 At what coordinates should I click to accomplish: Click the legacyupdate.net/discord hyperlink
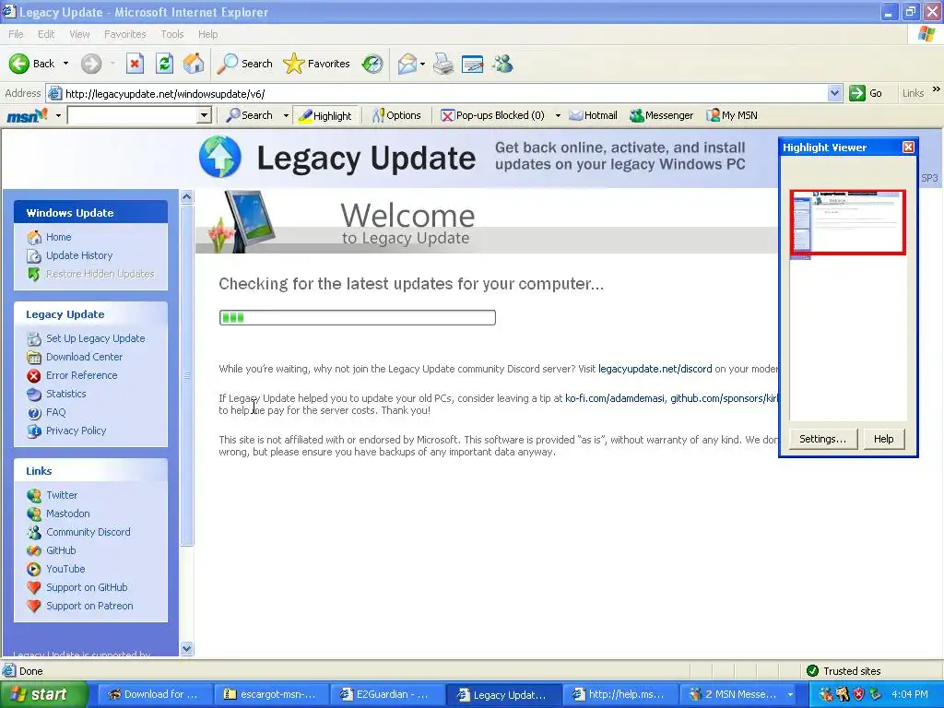pyautogui.click(x=655, y=369)
